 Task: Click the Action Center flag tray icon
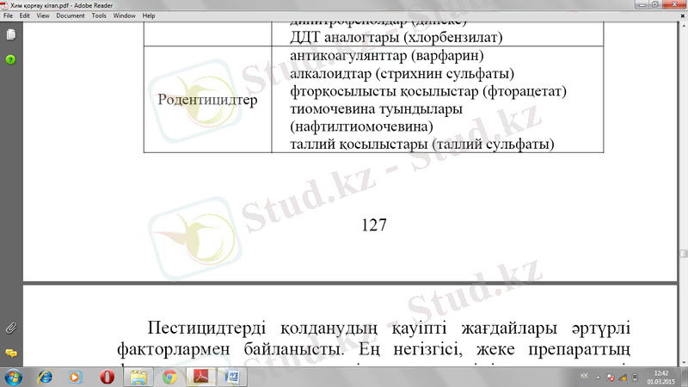[611, 378]
